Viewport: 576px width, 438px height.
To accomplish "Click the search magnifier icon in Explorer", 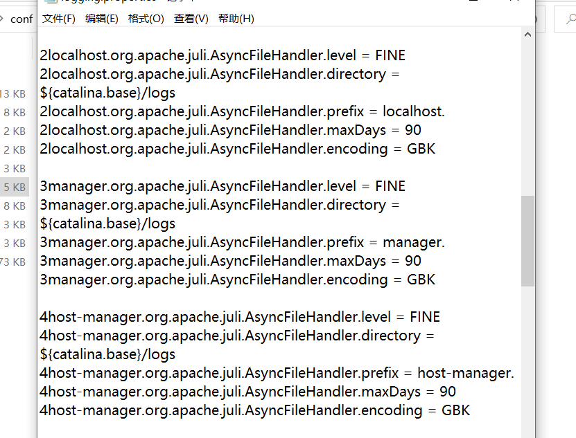I will [x=570, y=19].
